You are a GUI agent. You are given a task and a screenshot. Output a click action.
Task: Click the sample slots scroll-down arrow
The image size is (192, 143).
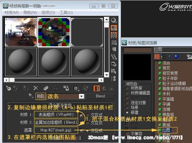point(107,75)
